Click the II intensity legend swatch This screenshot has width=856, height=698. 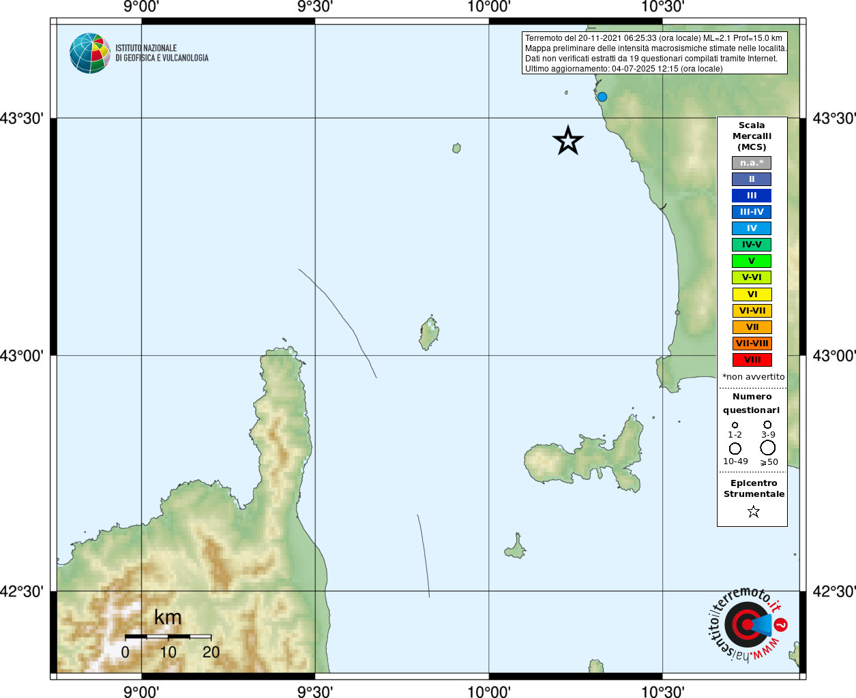point(752,179)
